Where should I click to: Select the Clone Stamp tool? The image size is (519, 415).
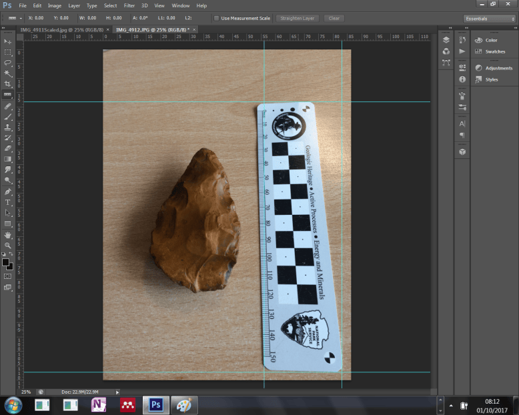click(x=7, y=127)
